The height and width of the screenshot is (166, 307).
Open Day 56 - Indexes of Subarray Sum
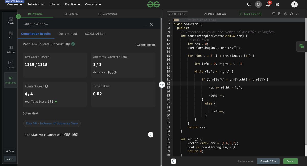52,123
